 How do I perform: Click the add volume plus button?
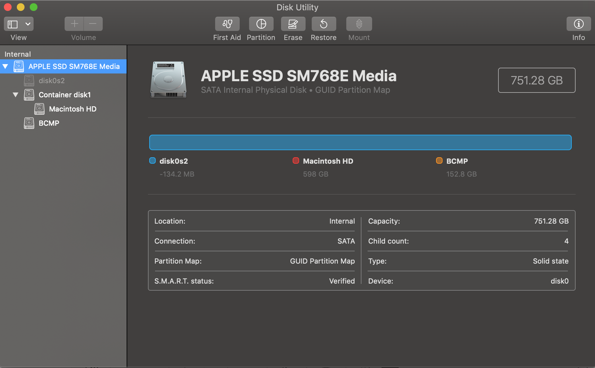click(74, 24)
